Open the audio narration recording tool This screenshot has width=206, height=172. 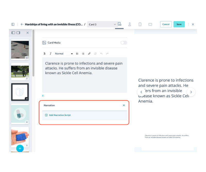(x=130, y=24)
